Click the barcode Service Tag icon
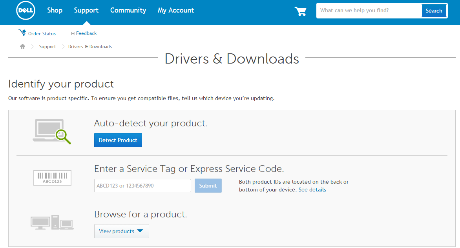 click(x=52, y=177)
